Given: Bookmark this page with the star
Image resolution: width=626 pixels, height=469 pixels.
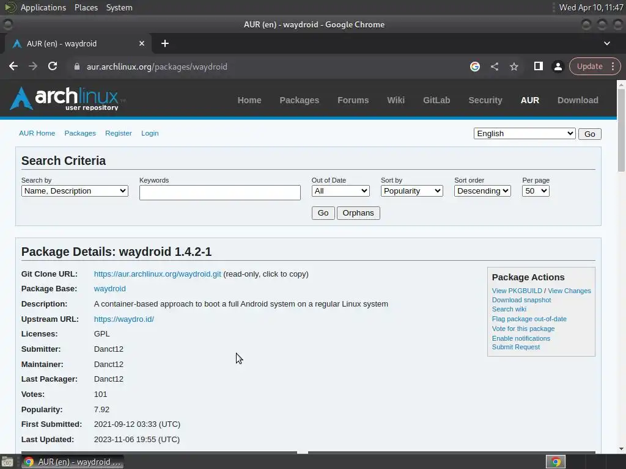Looking at the screenshot, I should pos(514,67).
